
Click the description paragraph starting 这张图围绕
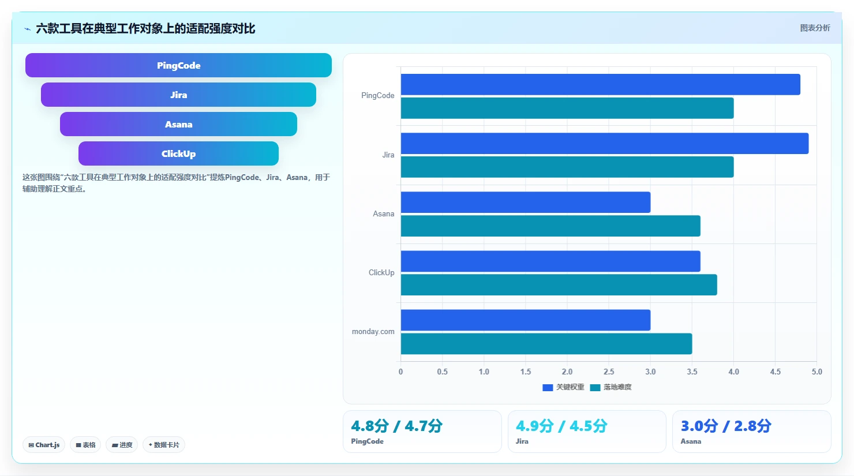click(x=176, y=183)
